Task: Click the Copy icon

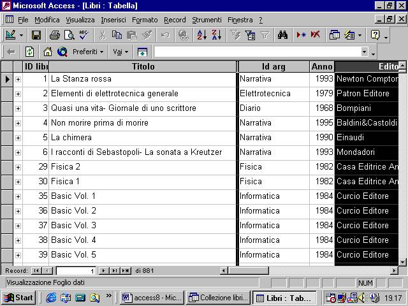Action: point(117,35)
